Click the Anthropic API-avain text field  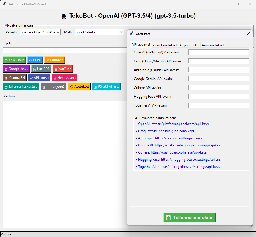click(x=218, y=70)
